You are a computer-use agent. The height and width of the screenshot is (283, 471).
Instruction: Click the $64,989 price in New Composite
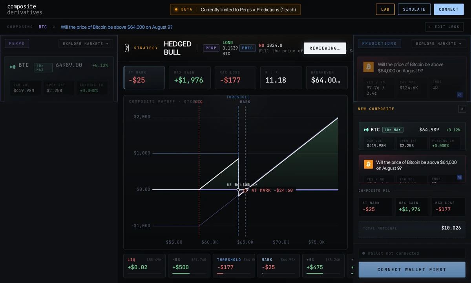pyautogui.click(x=429, y=130)
